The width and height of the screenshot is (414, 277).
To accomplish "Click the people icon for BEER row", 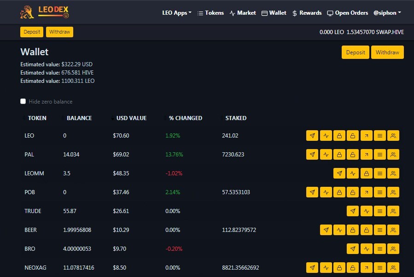I will click(x=393, y=230).
